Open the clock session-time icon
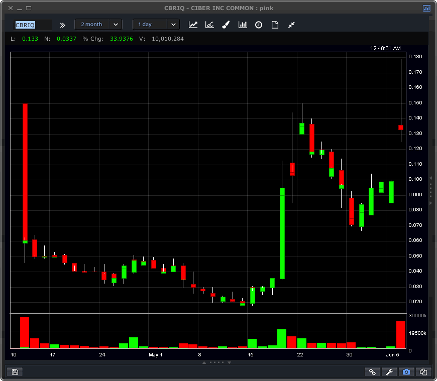 coord(259,25)
